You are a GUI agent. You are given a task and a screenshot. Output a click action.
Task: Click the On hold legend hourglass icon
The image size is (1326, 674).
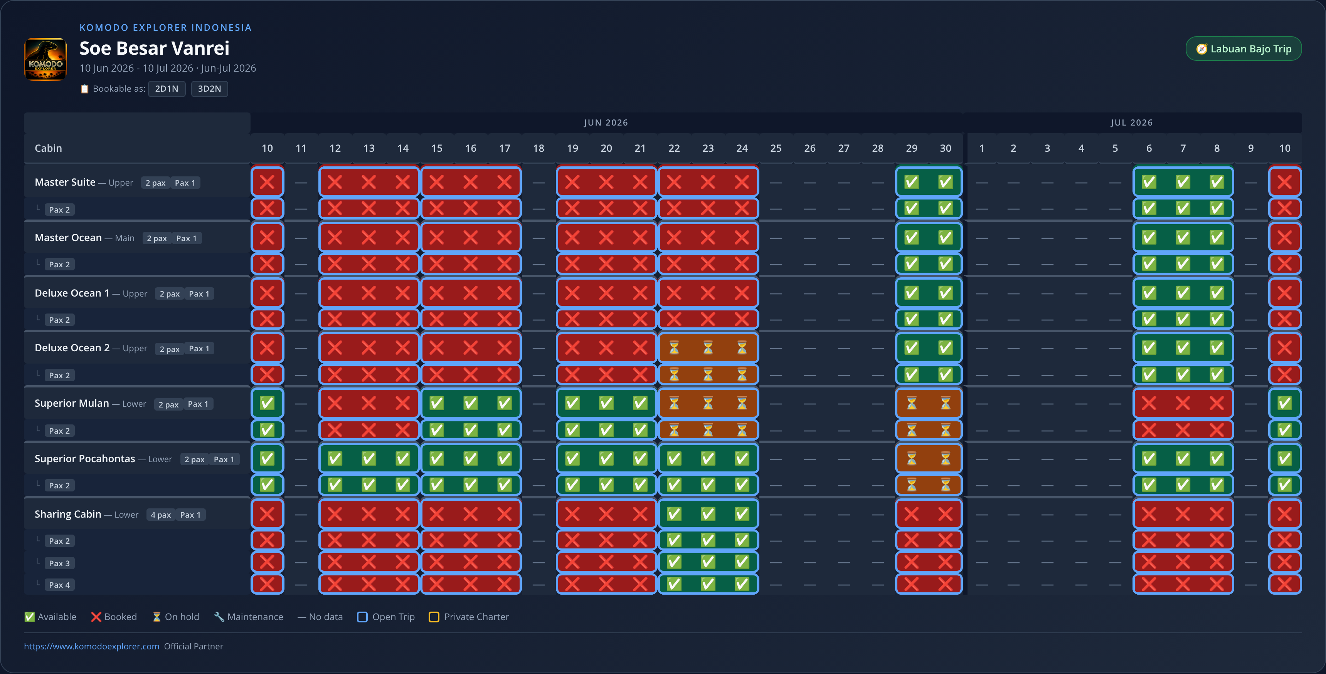[156, 617]
